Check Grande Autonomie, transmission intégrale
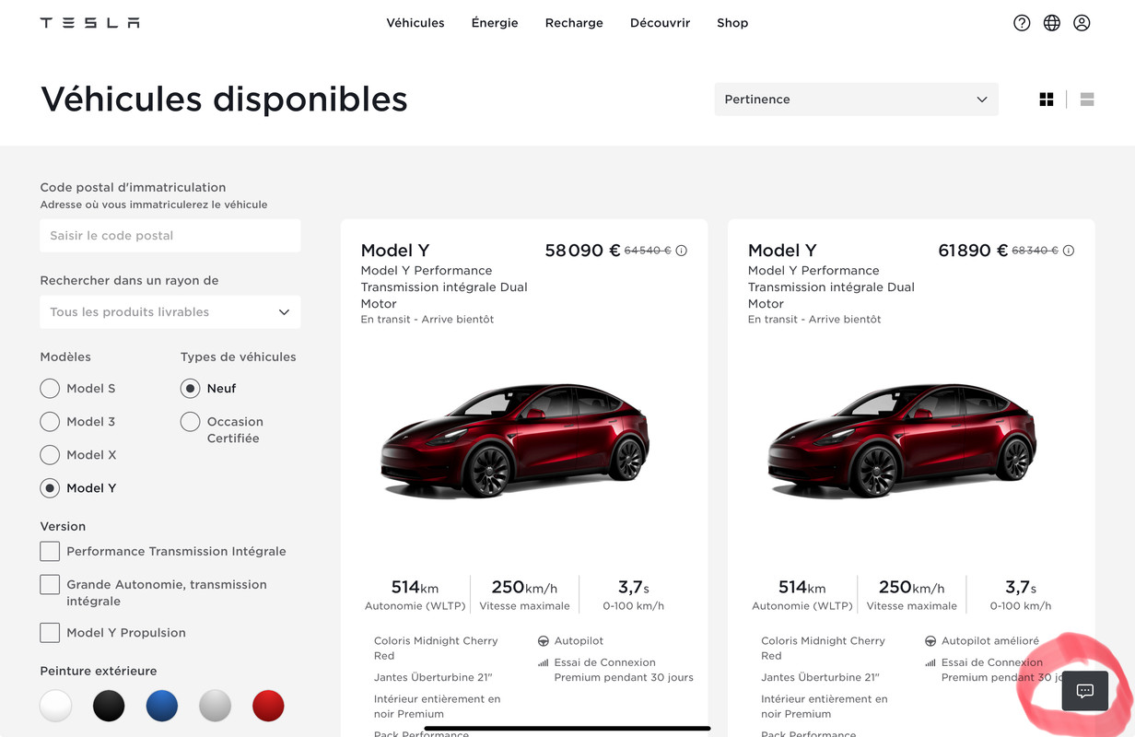Viewport: 1135px width, 737px height. pos(50,585)
